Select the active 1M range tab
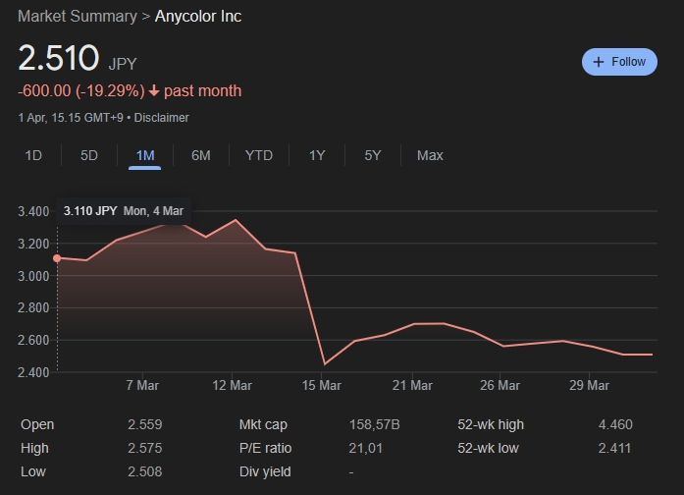The width and height of the screenshot is (684, 495). click(x=144, y=155)
